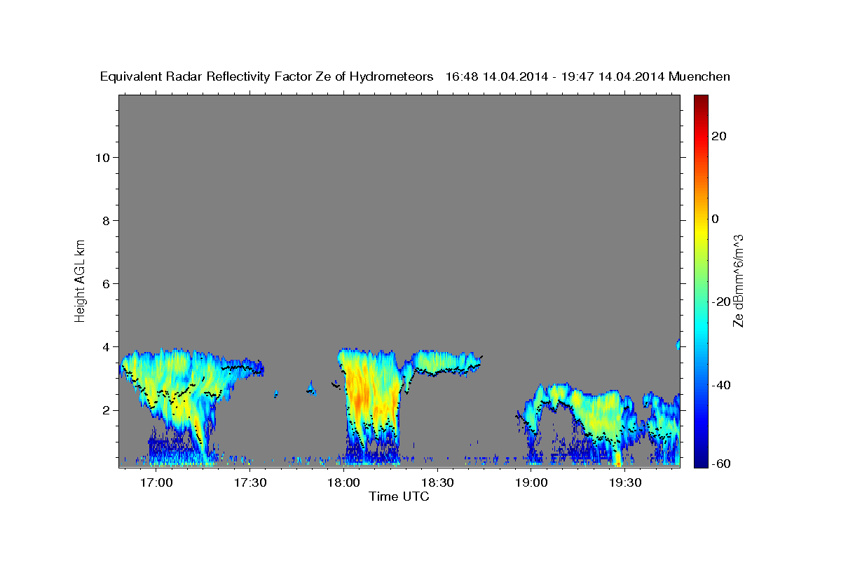Click the colorbar value -60
This screenshot has width=841, height=561.
click(x=721, y=464)
